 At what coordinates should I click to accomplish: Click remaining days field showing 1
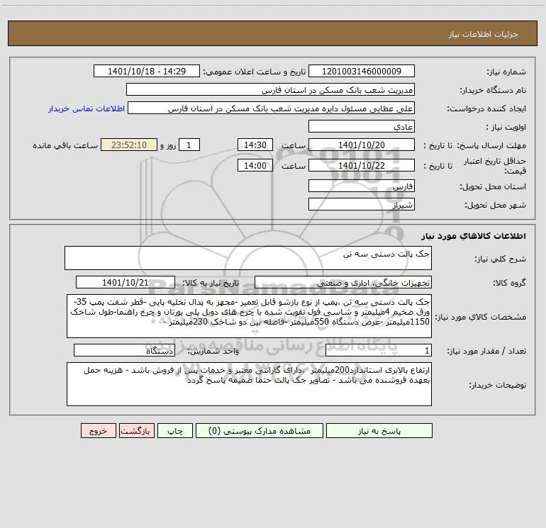[x=189, y=145]
